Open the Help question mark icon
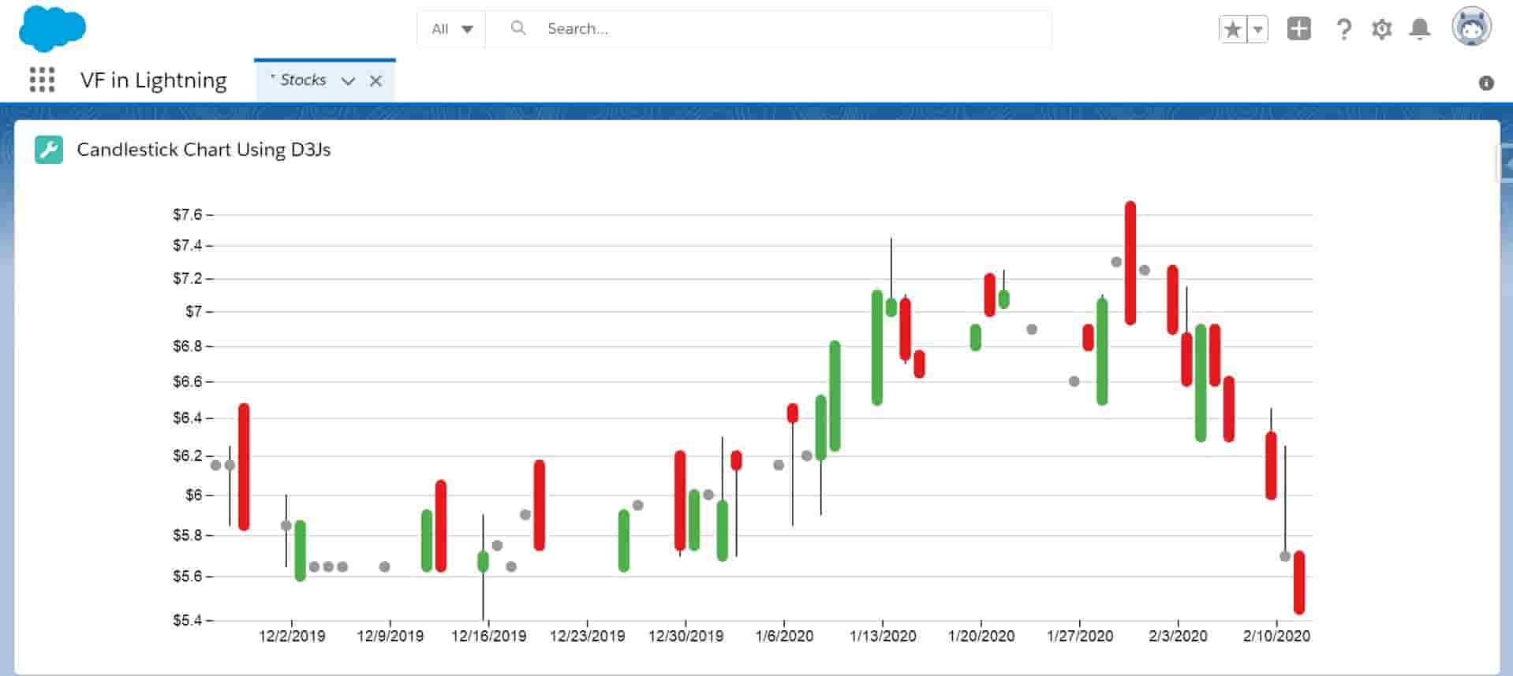The height and width of the screenshot is (676, 1513). pyautogui.click(x=1343, y=30)
